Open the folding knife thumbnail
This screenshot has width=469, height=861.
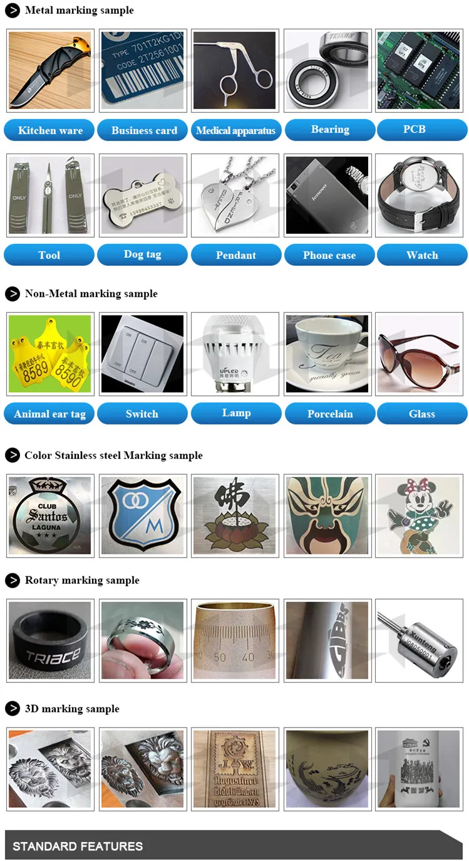(50, 70)
